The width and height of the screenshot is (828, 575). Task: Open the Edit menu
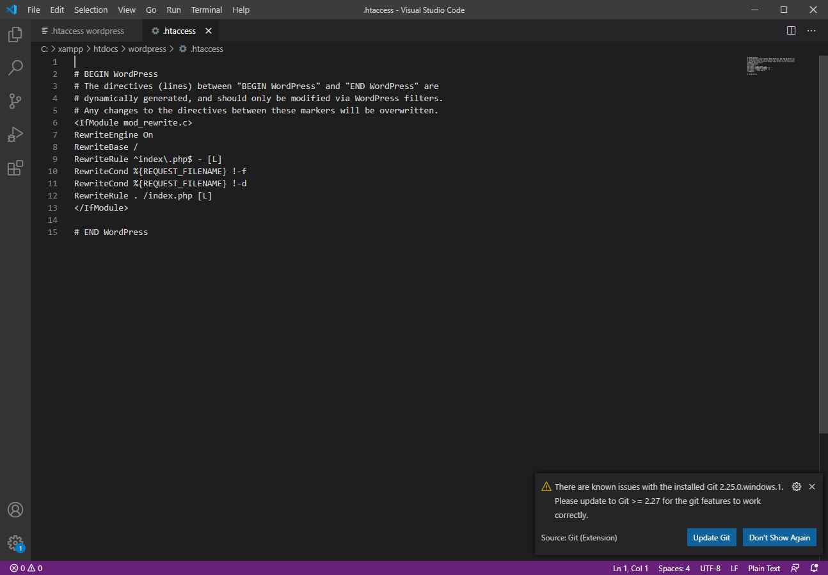[x=57, y=10]
